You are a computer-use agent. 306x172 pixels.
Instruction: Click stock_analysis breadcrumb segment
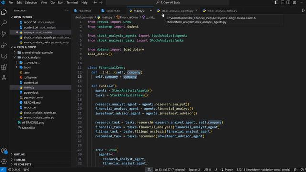(84, 17)
